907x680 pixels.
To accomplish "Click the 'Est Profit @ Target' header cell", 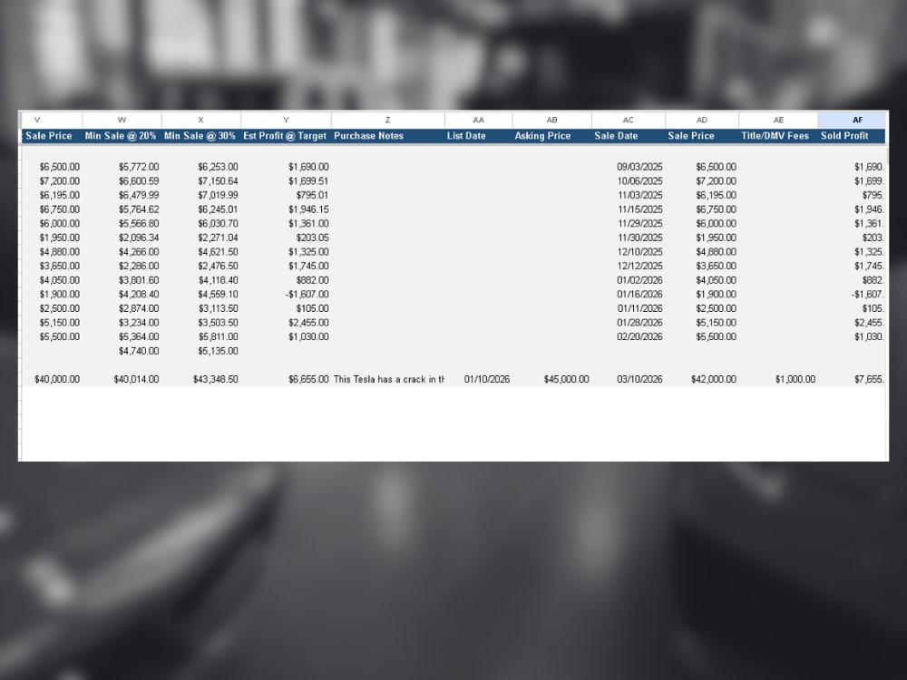I will pos(286,136).
